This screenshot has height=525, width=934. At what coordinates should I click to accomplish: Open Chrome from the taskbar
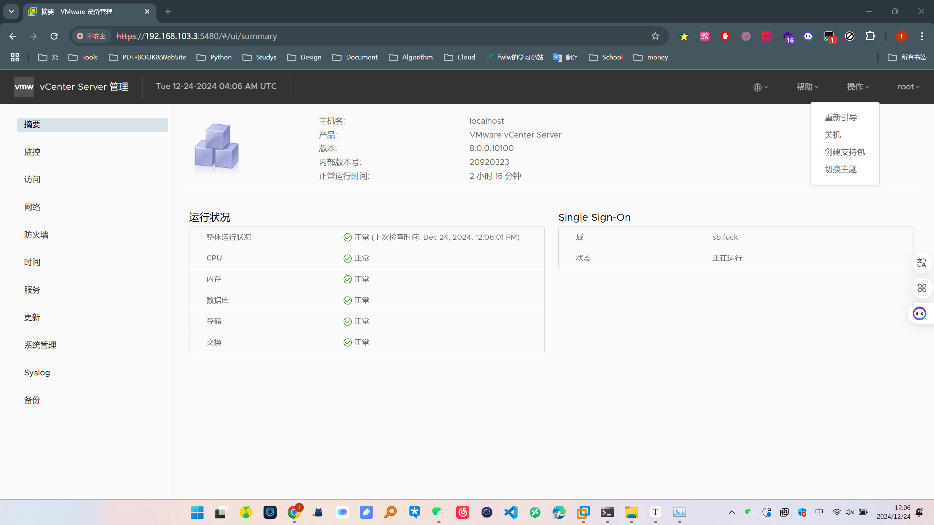click(294, 512)
